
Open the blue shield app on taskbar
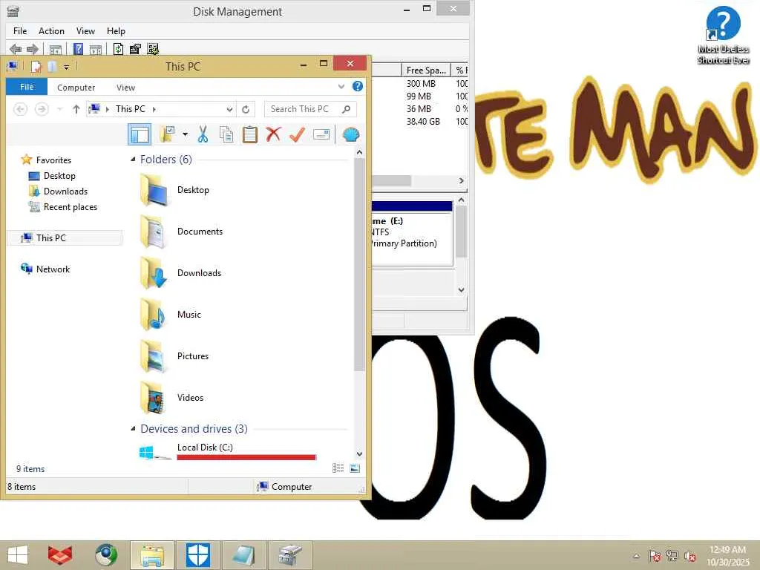click(x=198, y=555)
